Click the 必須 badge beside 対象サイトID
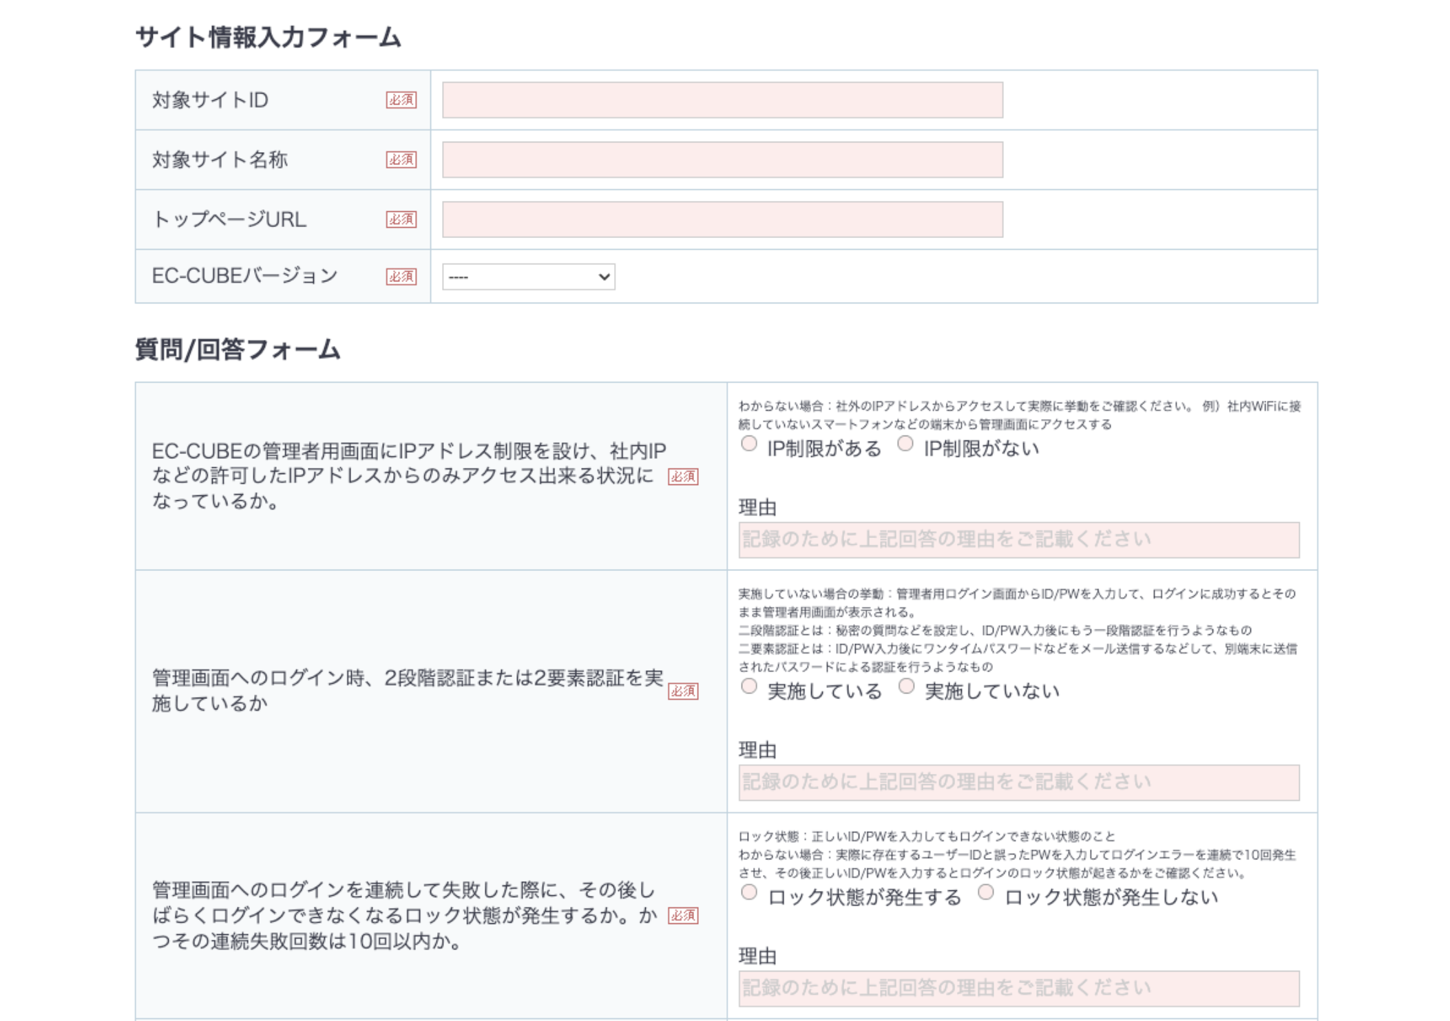Screen dimensions: 1450x1021 (x=401, y=100)
